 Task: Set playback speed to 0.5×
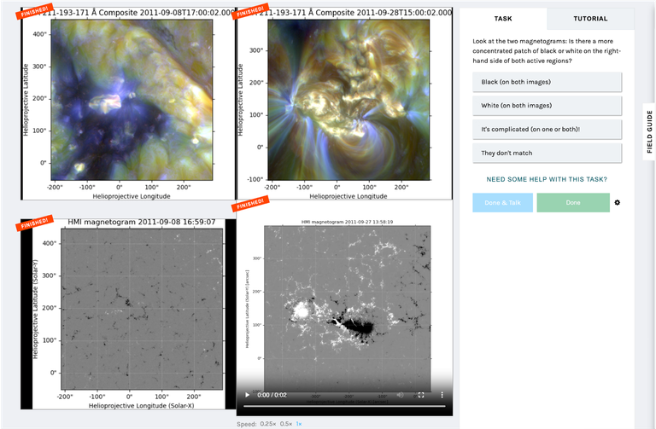point(287,424)
